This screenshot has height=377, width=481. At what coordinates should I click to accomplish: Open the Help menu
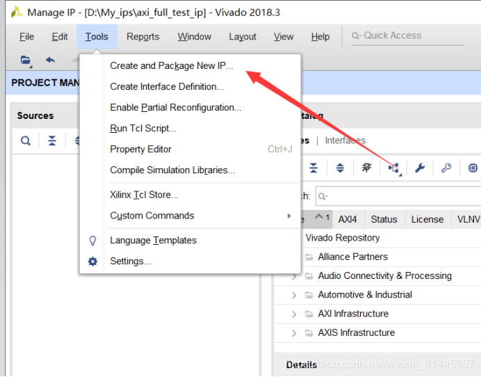[320, 37]
